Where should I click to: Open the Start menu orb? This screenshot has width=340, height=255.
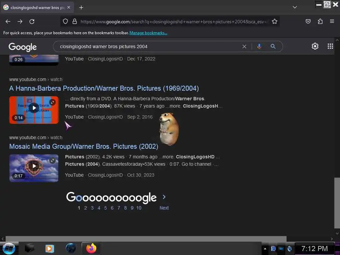9,248
